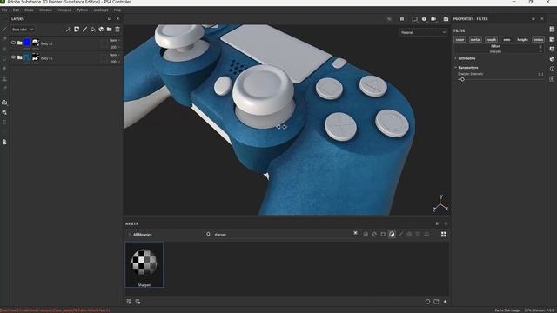Image resolution: width=557 pixels, height=313 pixels.
Task: Adjust the Sharpen Intensity slider handle
Action: [462, 79]
